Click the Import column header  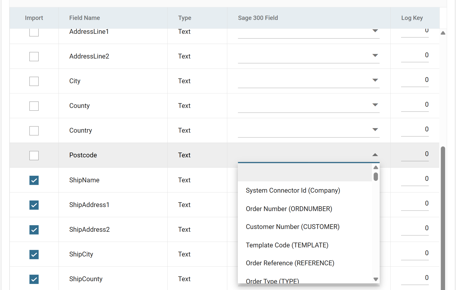[x=34, y=18]
